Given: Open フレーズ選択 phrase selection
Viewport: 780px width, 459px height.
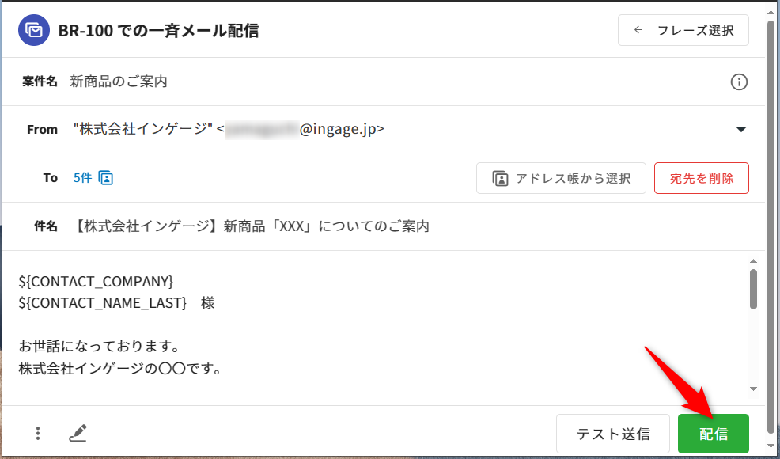Looking at the screenshot, I should tap(683, 31).
